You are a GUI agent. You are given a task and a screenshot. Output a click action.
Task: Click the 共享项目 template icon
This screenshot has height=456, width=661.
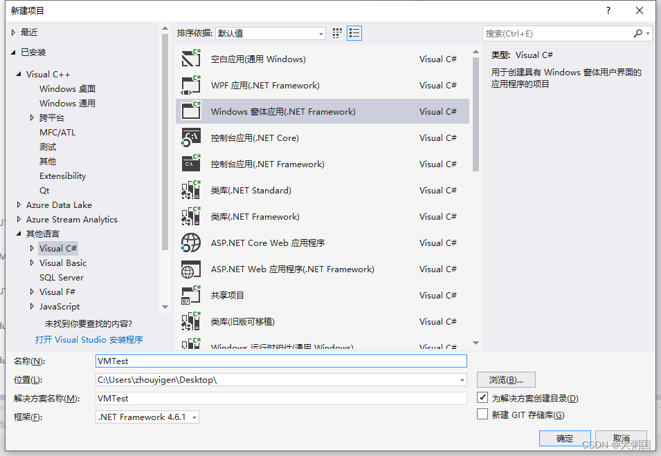click(191, 295)
